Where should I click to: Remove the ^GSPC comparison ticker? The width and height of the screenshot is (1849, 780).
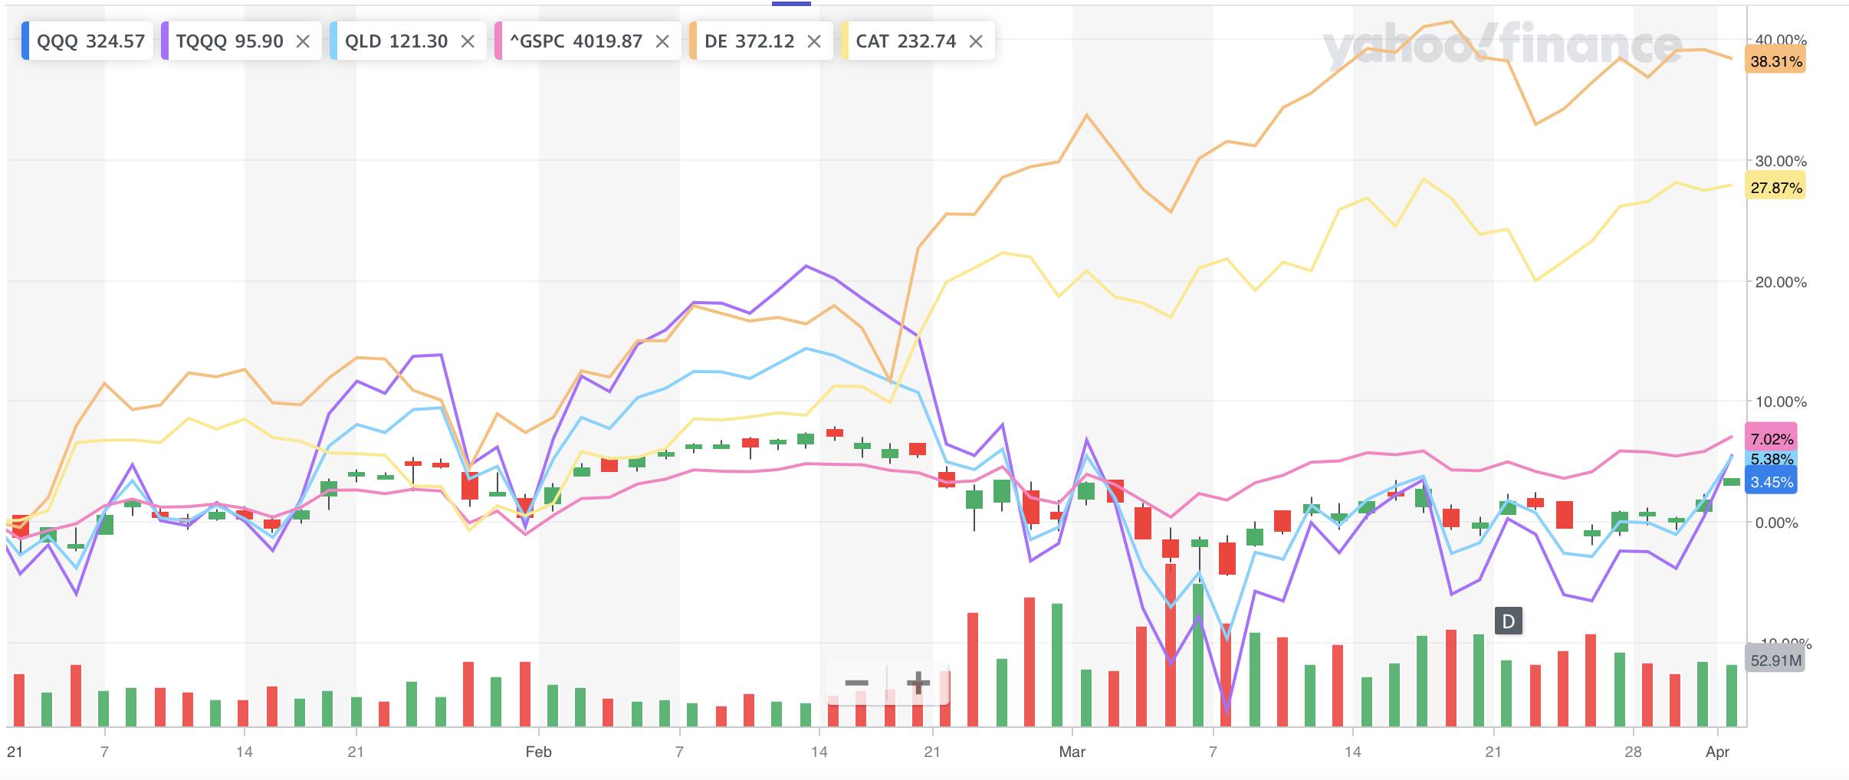click(x=662, y=41)
